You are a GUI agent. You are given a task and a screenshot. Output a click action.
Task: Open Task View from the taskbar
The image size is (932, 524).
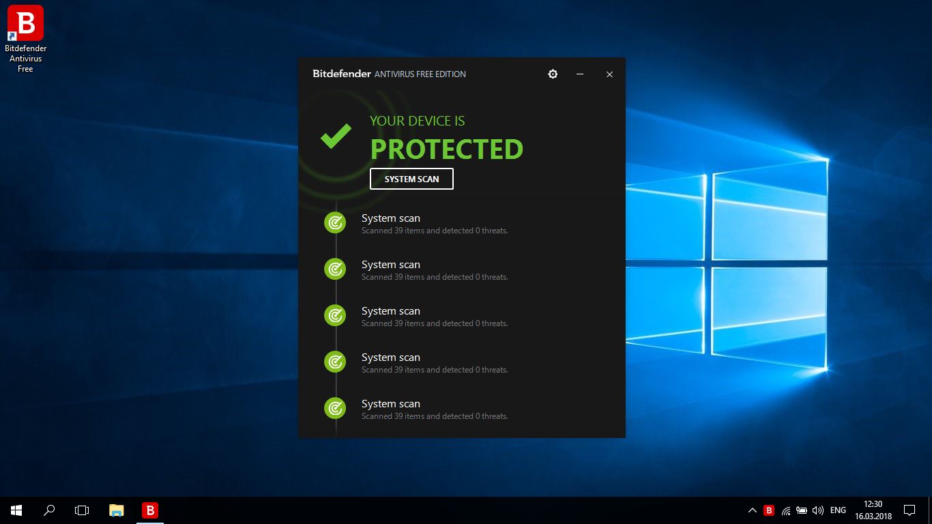tap(81, 510)
